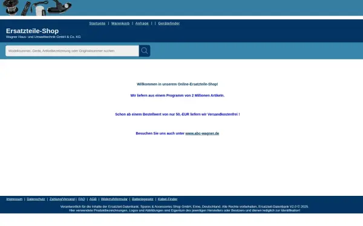Open the Batteriegesetz link
Image resolution: width=363 pixels, height=226 pixels.
pyautogui.click(x=143, y=199)
